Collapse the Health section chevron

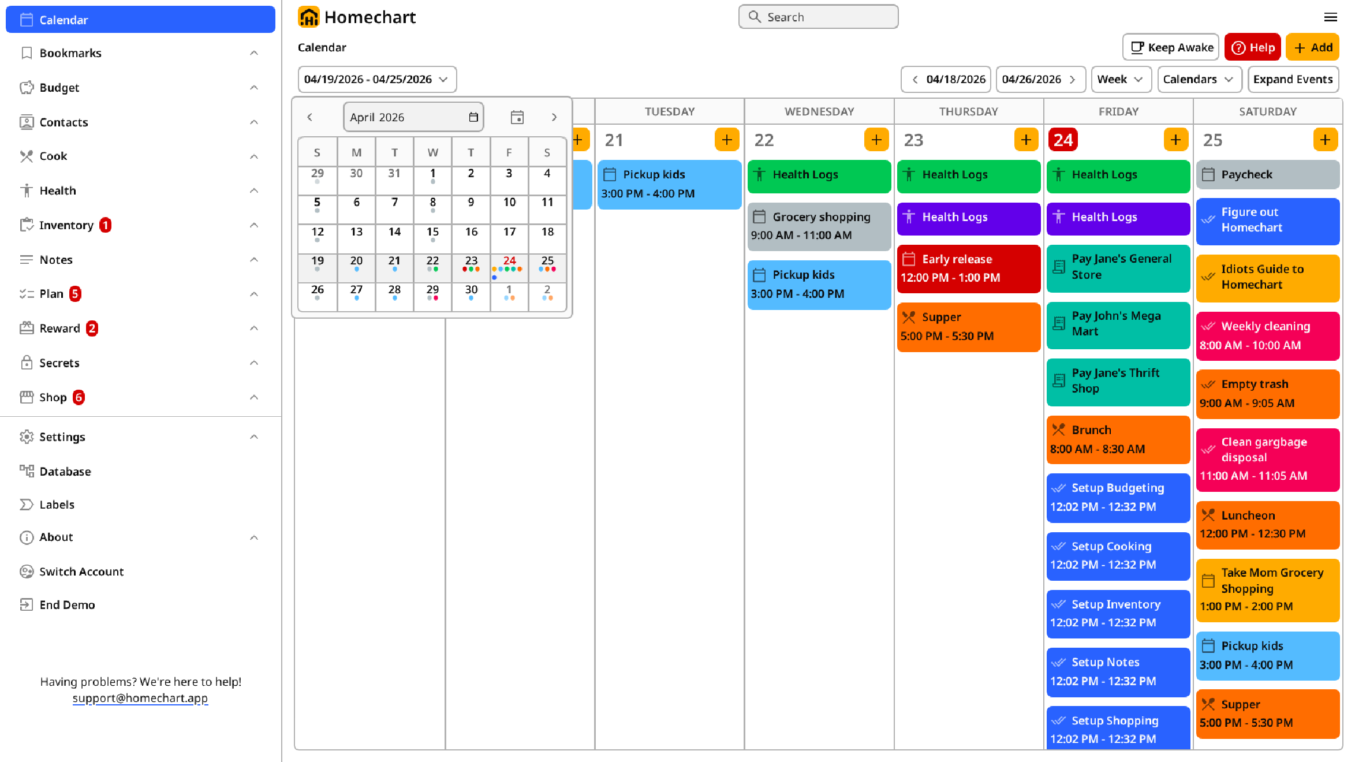[x=254, y=190]
